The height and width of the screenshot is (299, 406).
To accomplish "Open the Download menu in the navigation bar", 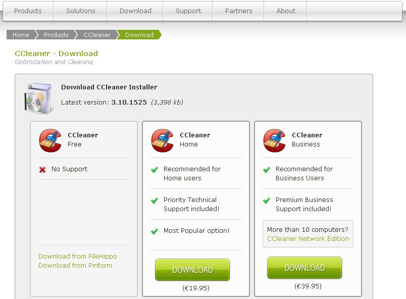I will point(135,11).
